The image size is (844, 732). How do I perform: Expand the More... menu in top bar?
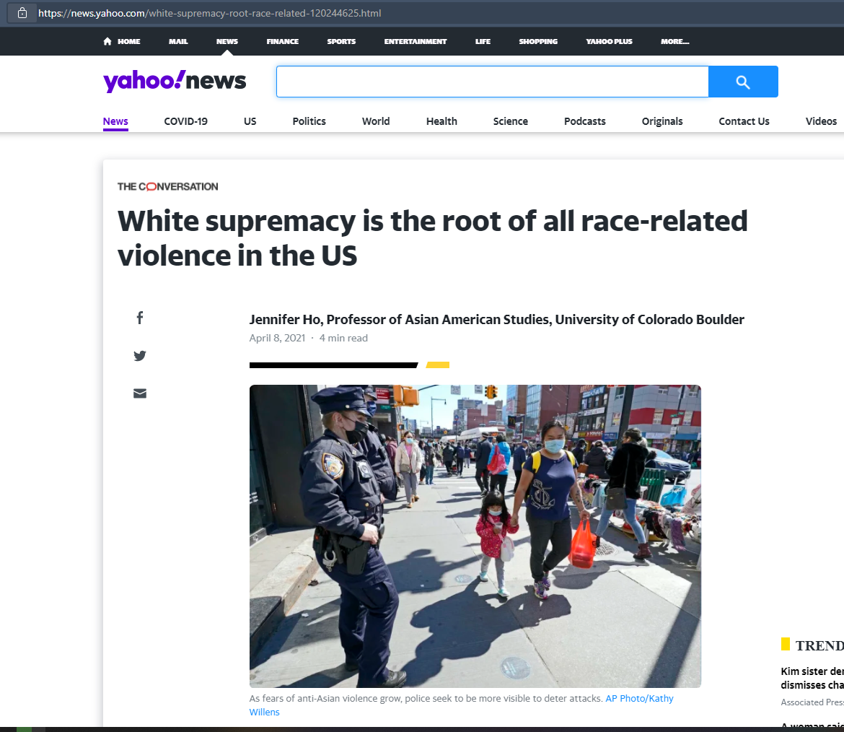tap(675, 41)
